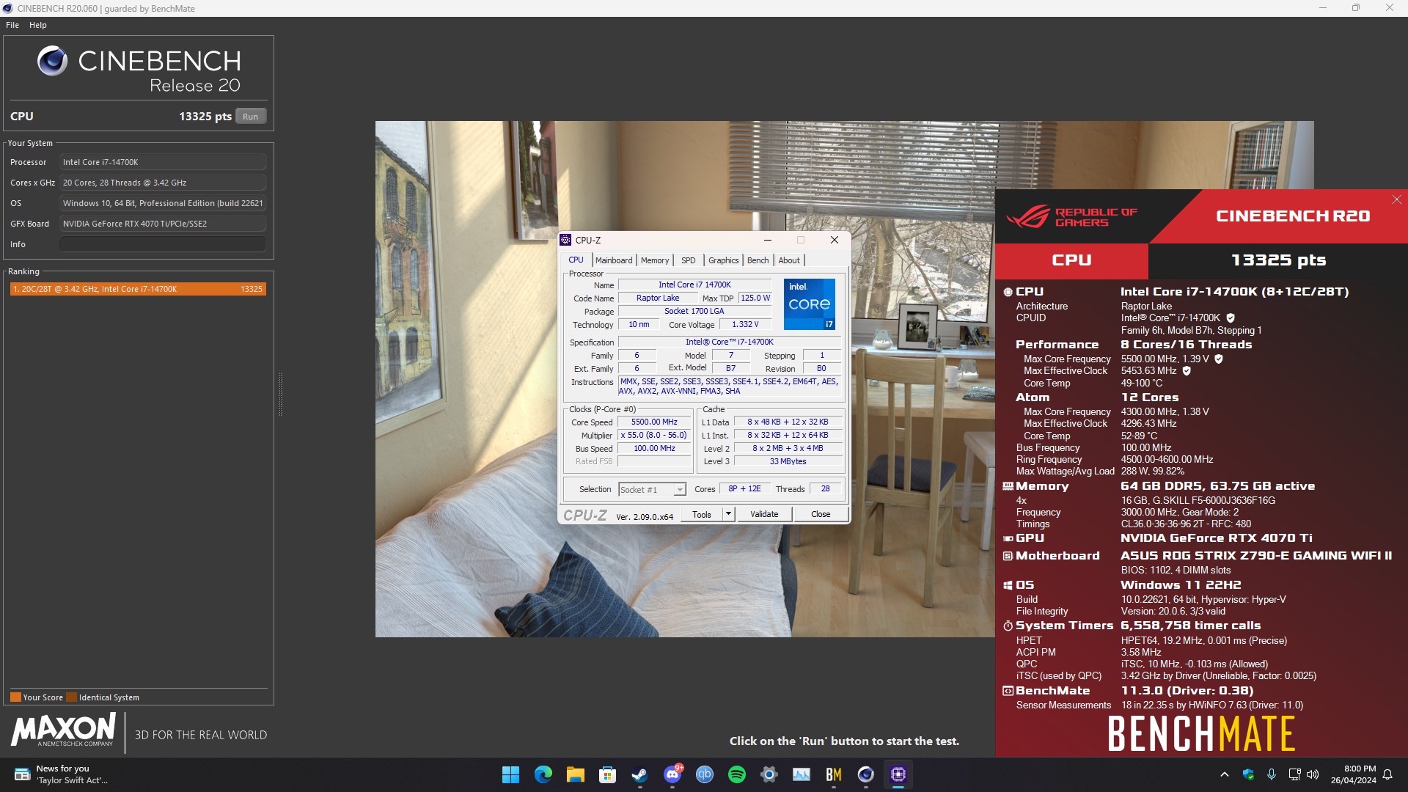The height and width of the screenshot is (792, 1408).
Task: Open the News for you widget
Action: point(62,774)
